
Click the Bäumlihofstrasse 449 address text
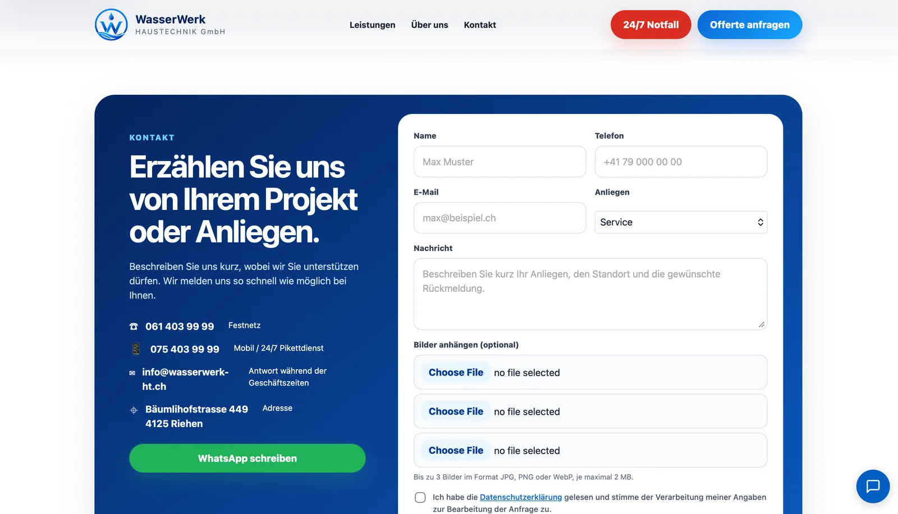point(196,416)
